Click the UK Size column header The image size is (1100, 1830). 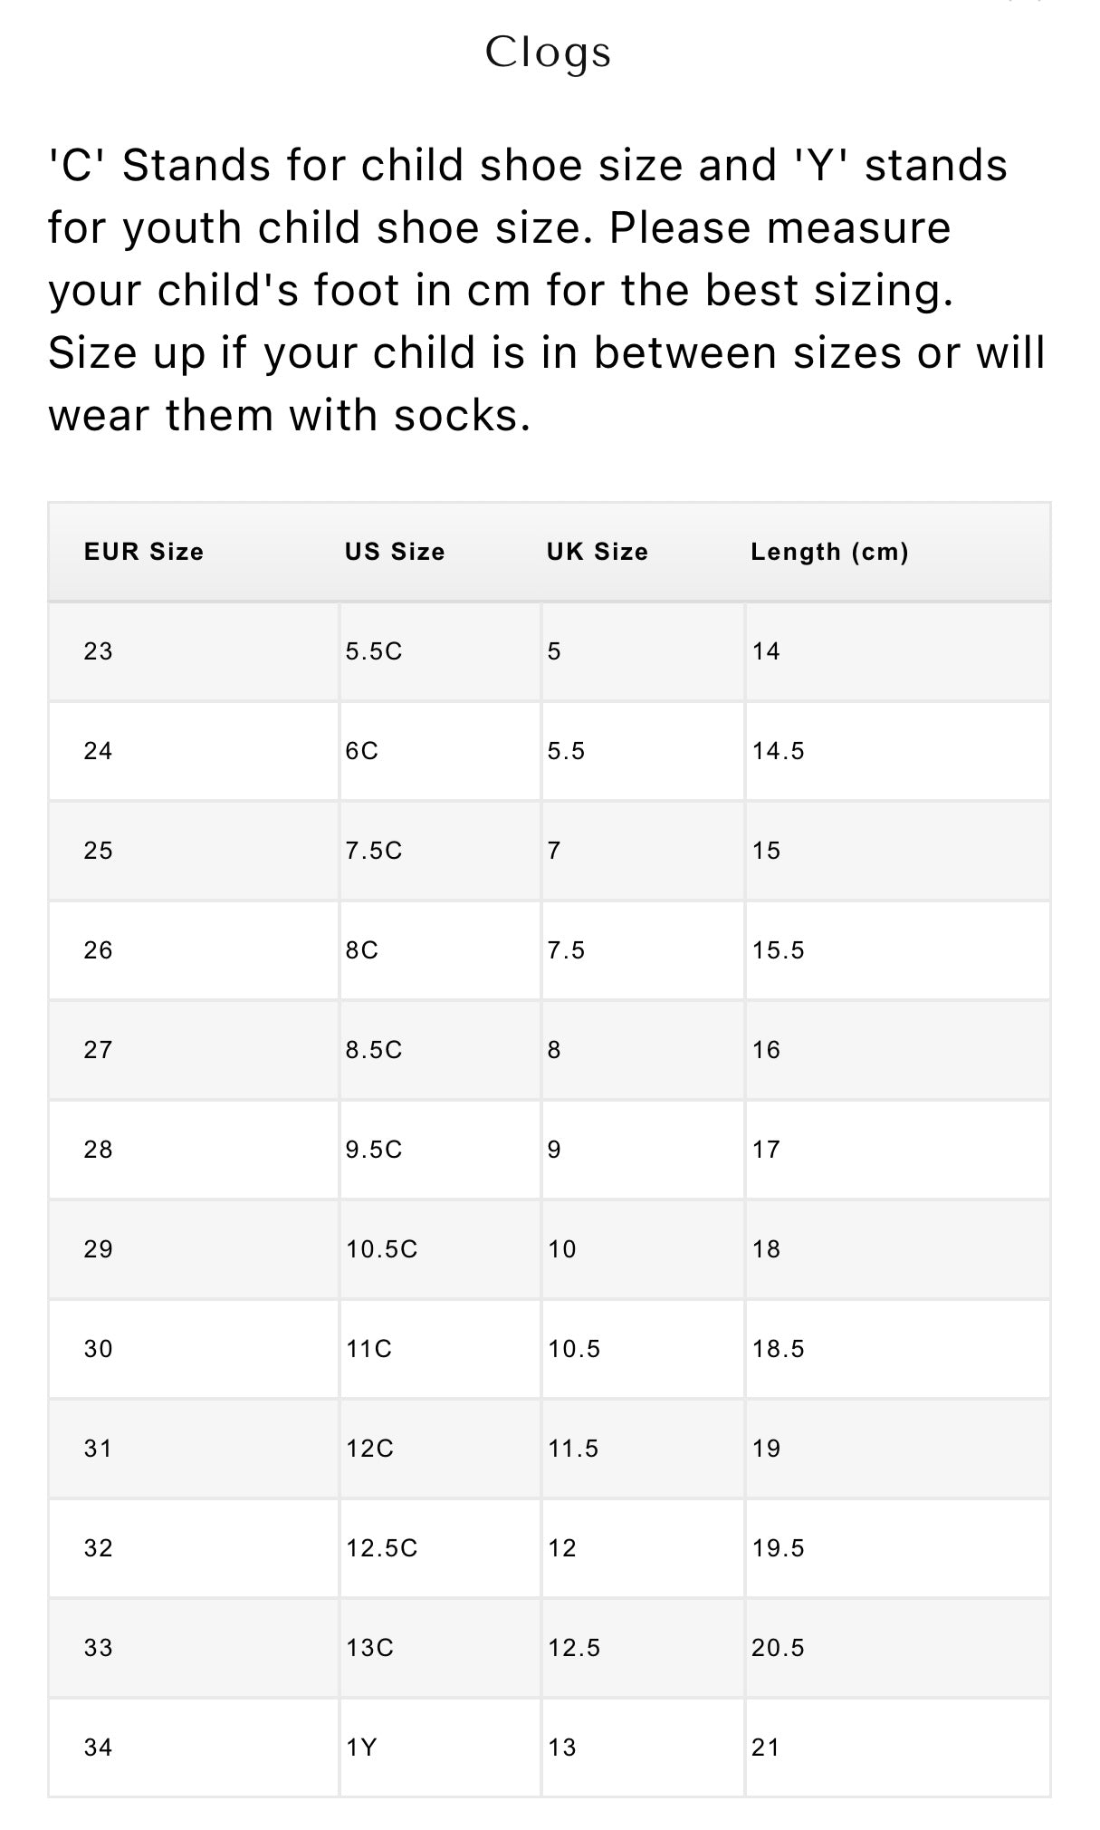(598, 552)
